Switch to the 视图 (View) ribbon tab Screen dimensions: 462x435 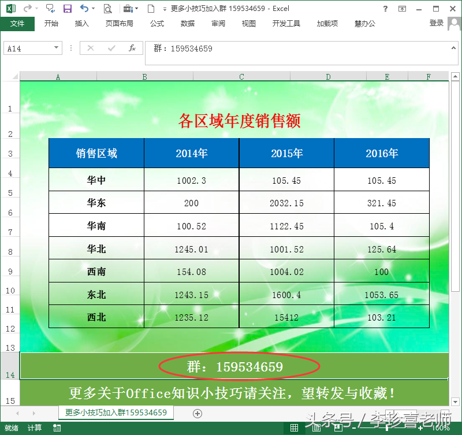pyautogui.click(x=249, y=23)
